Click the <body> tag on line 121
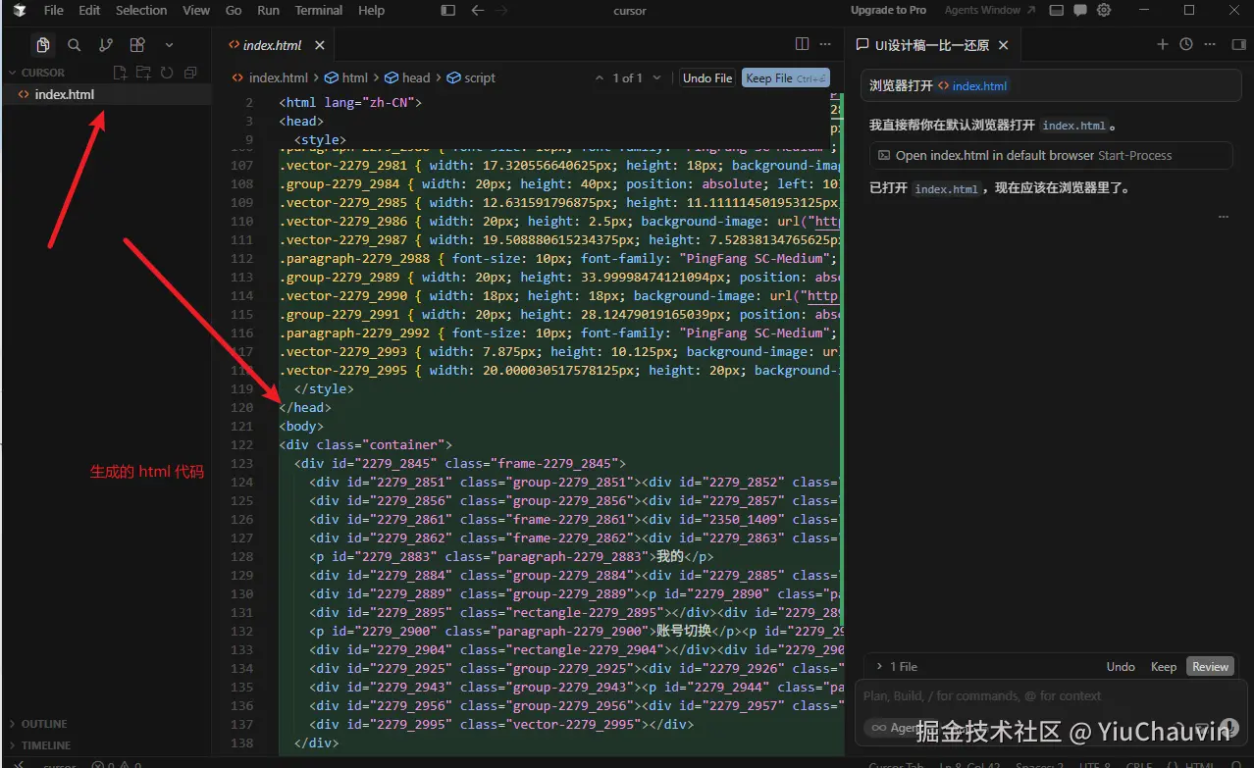The width and height of the screenshot is (1254, 768). 300,426
